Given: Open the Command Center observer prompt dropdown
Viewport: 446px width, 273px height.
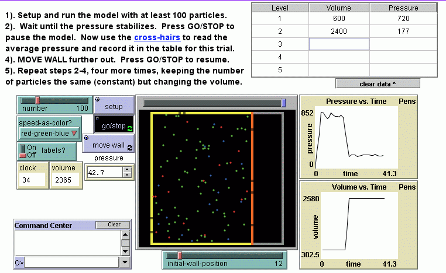Looking at the screenshot, I should coord(125,262).
